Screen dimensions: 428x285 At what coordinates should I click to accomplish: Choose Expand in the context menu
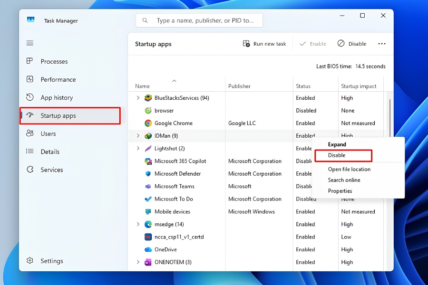337,144
